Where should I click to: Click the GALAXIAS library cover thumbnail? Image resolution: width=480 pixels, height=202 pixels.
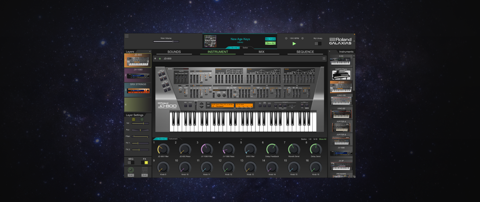210,41
